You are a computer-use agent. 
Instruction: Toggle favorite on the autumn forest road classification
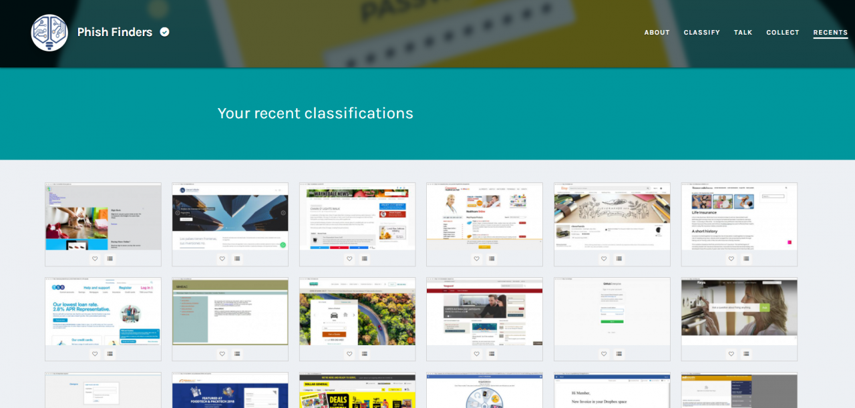349,354
